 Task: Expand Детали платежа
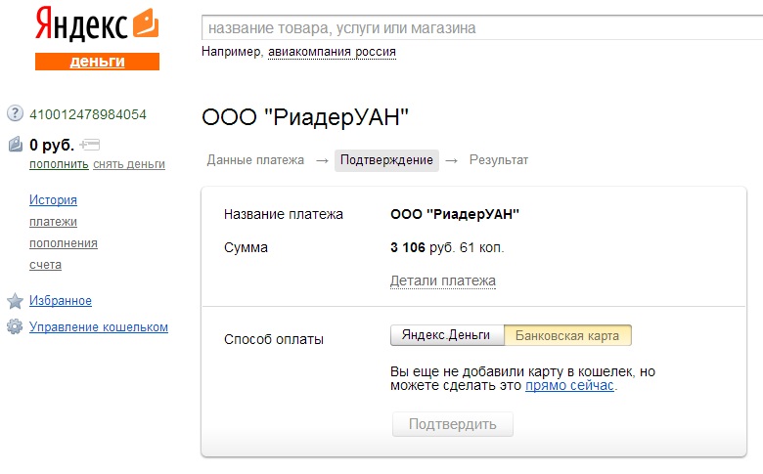point(442,281)
